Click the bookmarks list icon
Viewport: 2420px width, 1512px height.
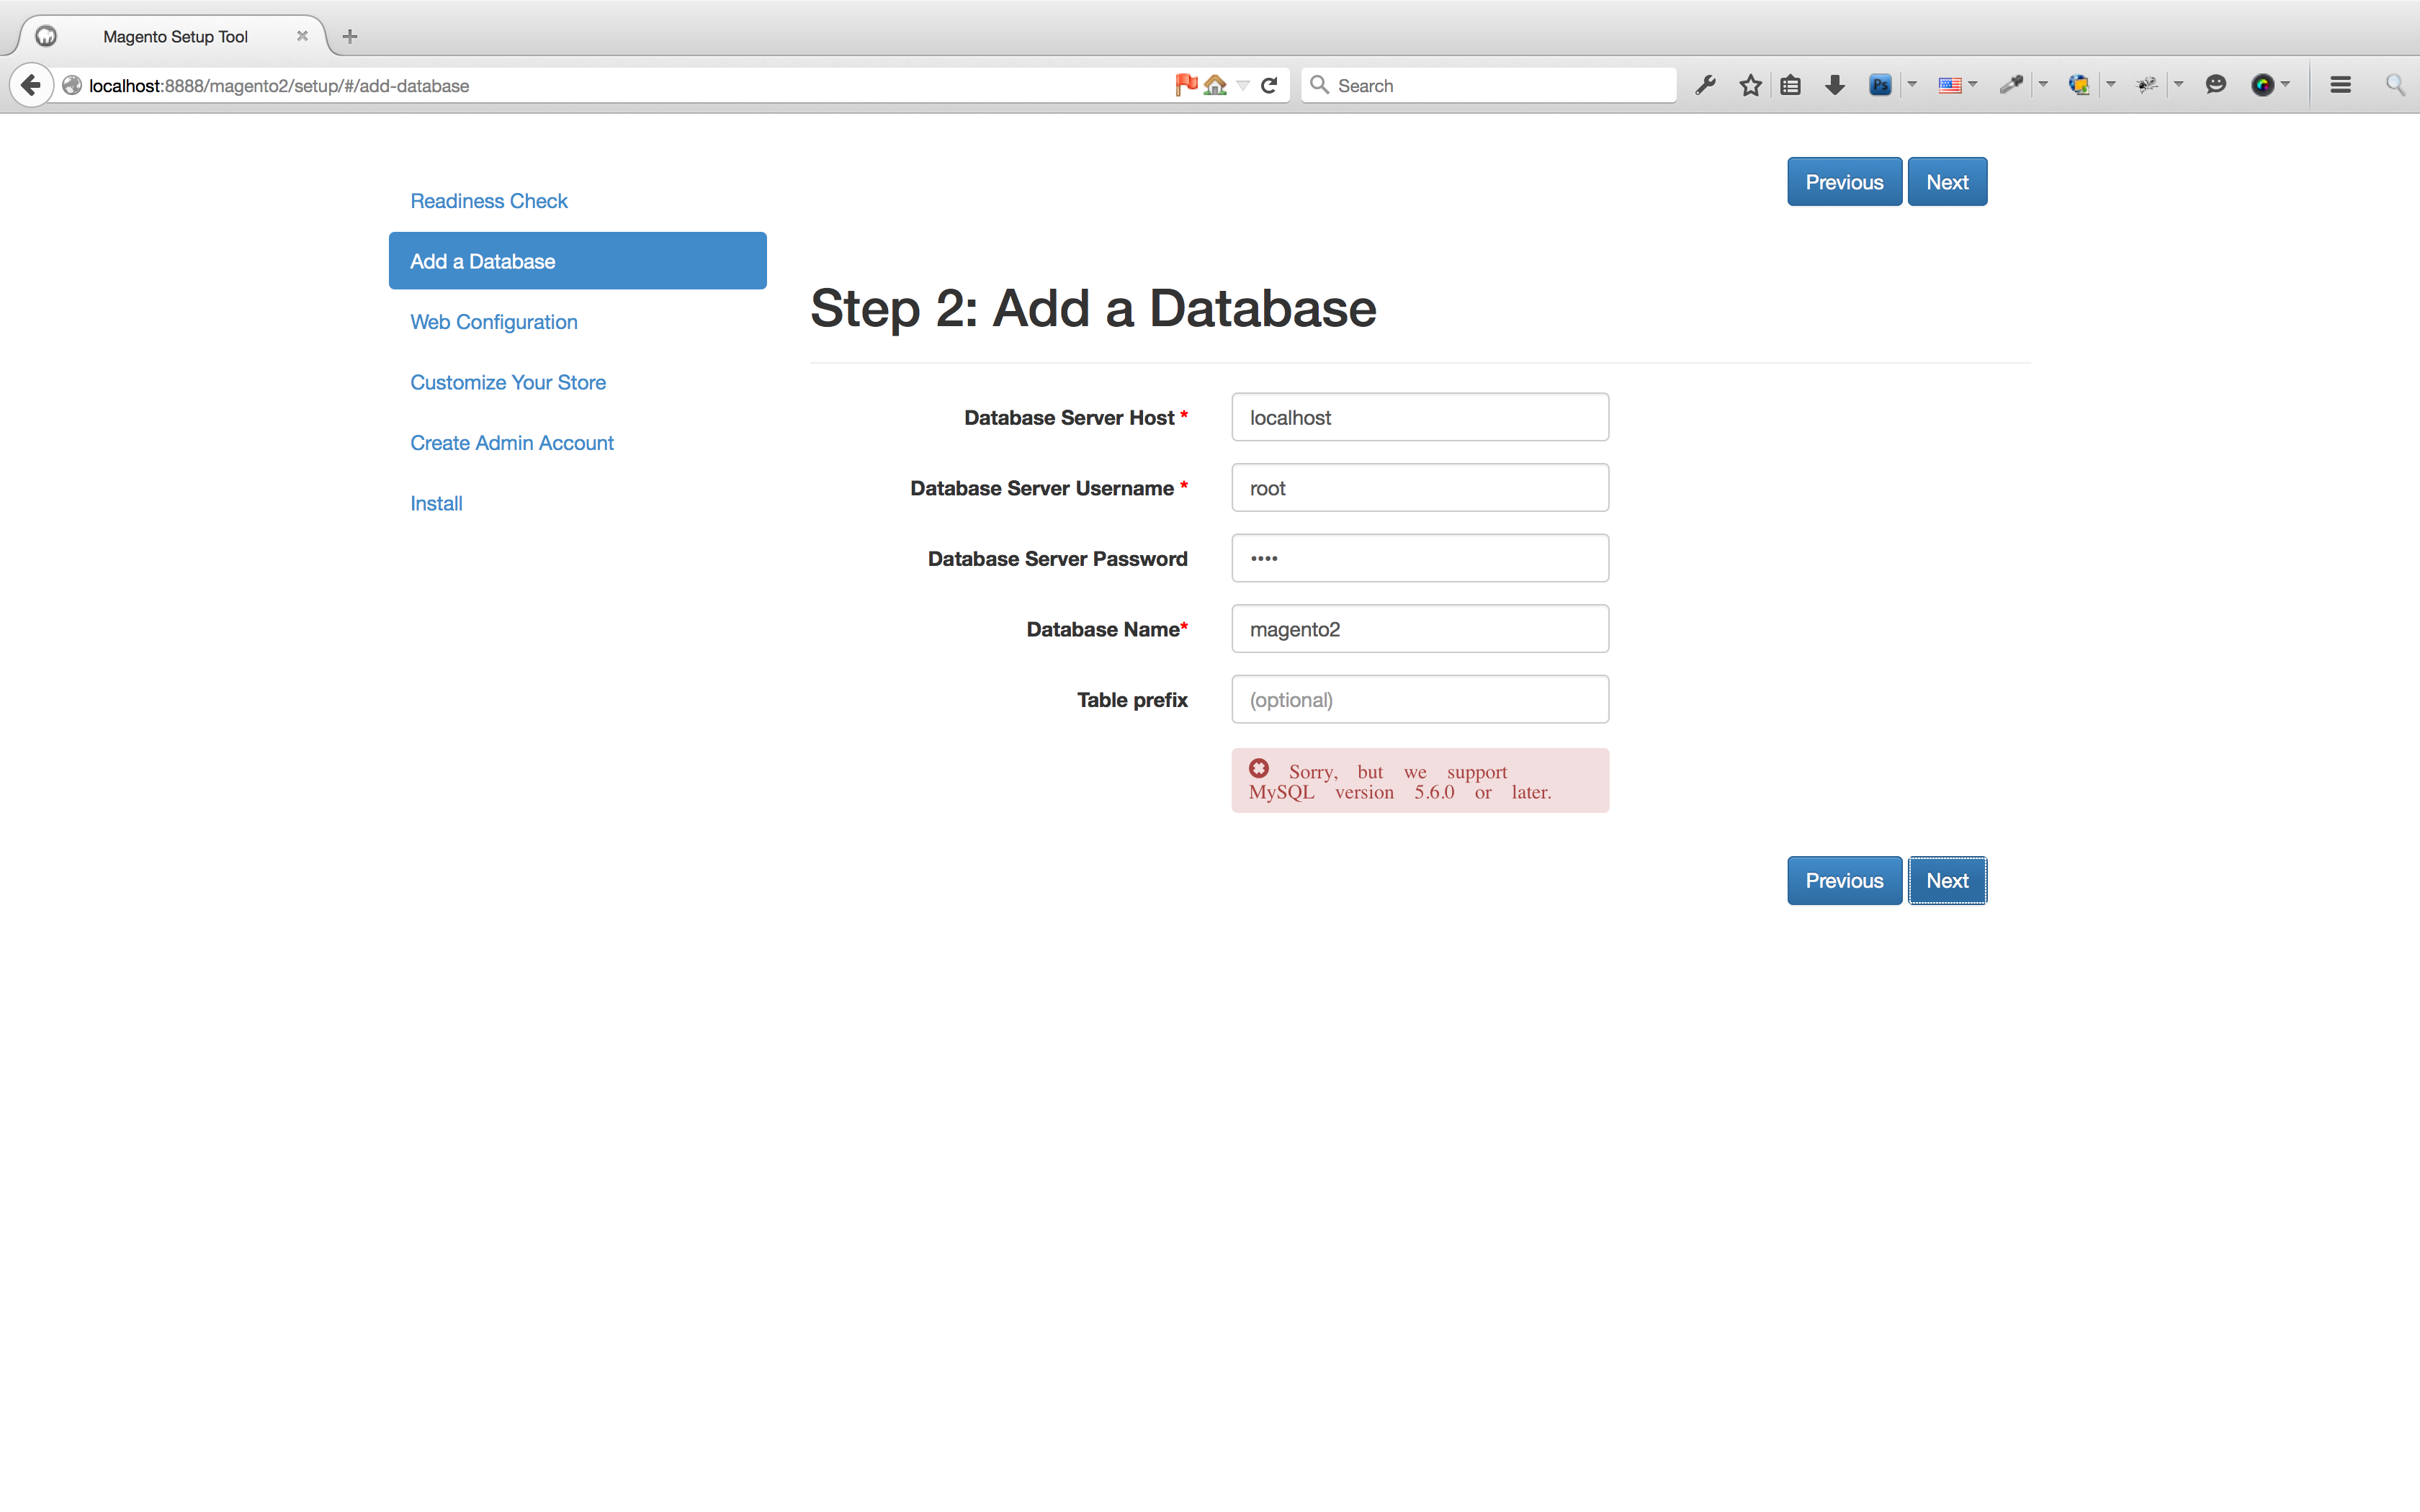tap(1790, 85)
